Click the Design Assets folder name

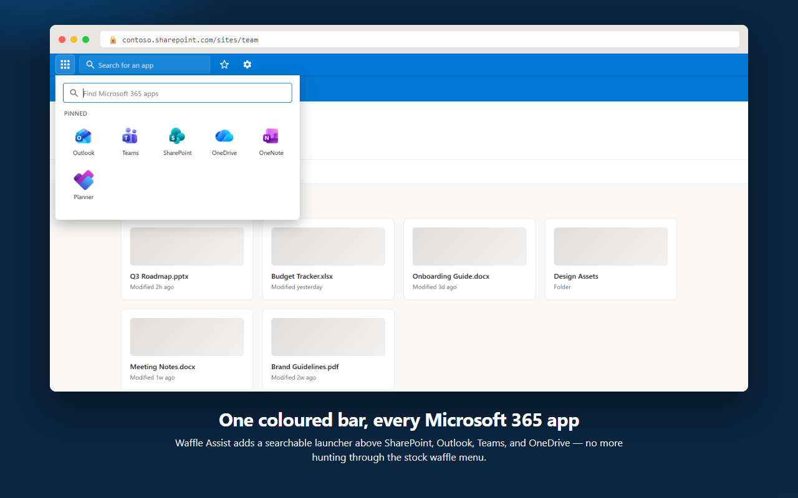coord(576,276)
